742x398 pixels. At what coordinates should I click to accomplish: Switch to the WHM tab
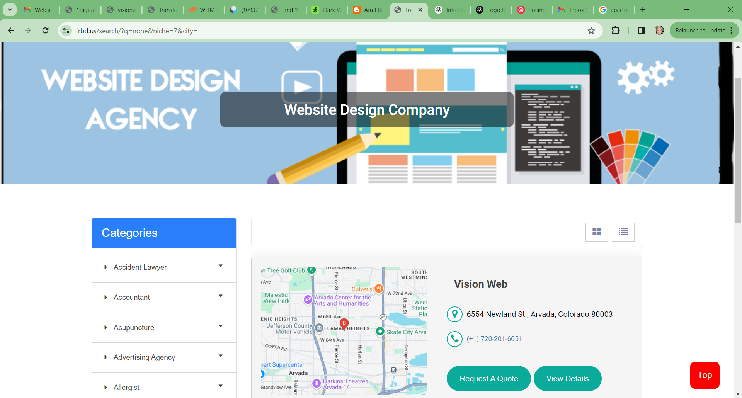point(204,10)
